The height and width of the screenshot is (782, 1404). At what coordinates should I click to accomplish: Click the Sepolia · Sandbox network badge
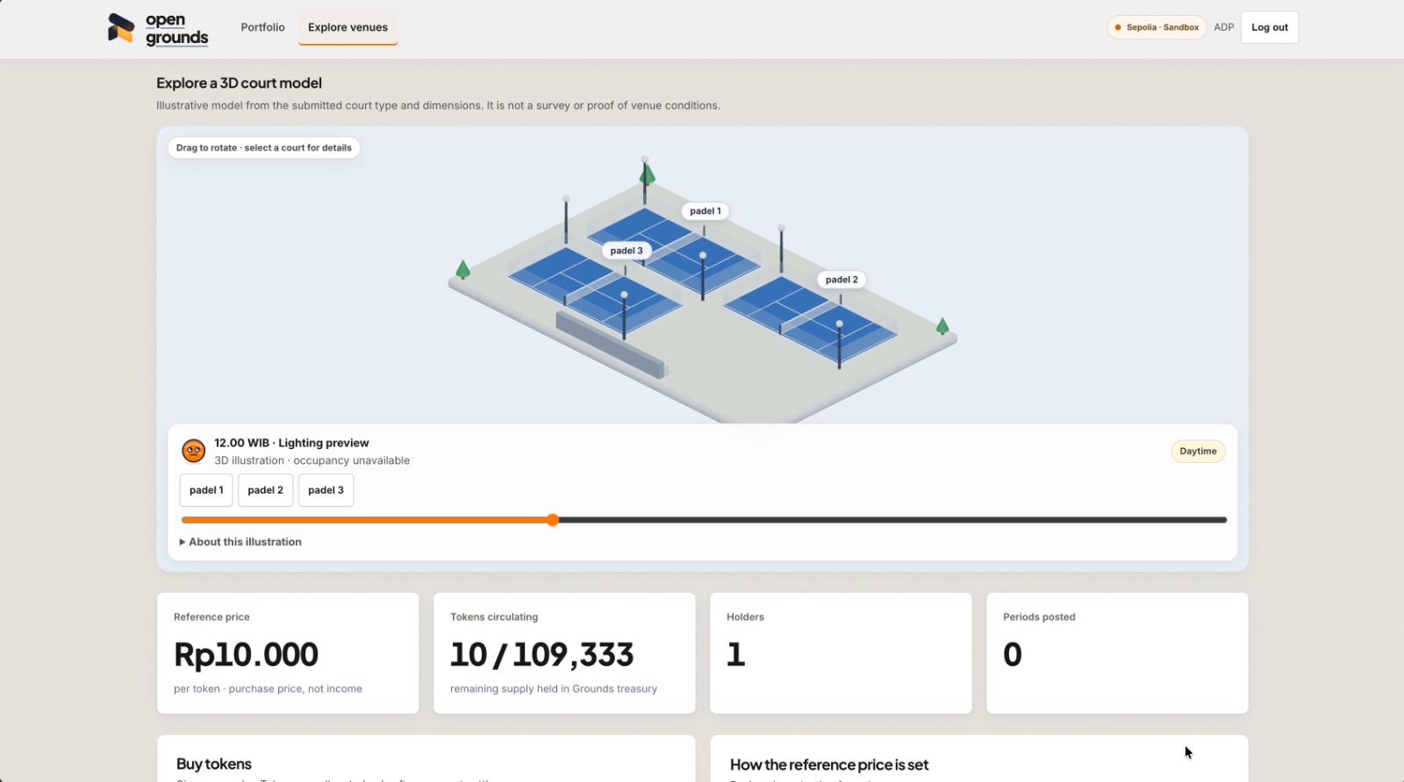coord(1157,27)
